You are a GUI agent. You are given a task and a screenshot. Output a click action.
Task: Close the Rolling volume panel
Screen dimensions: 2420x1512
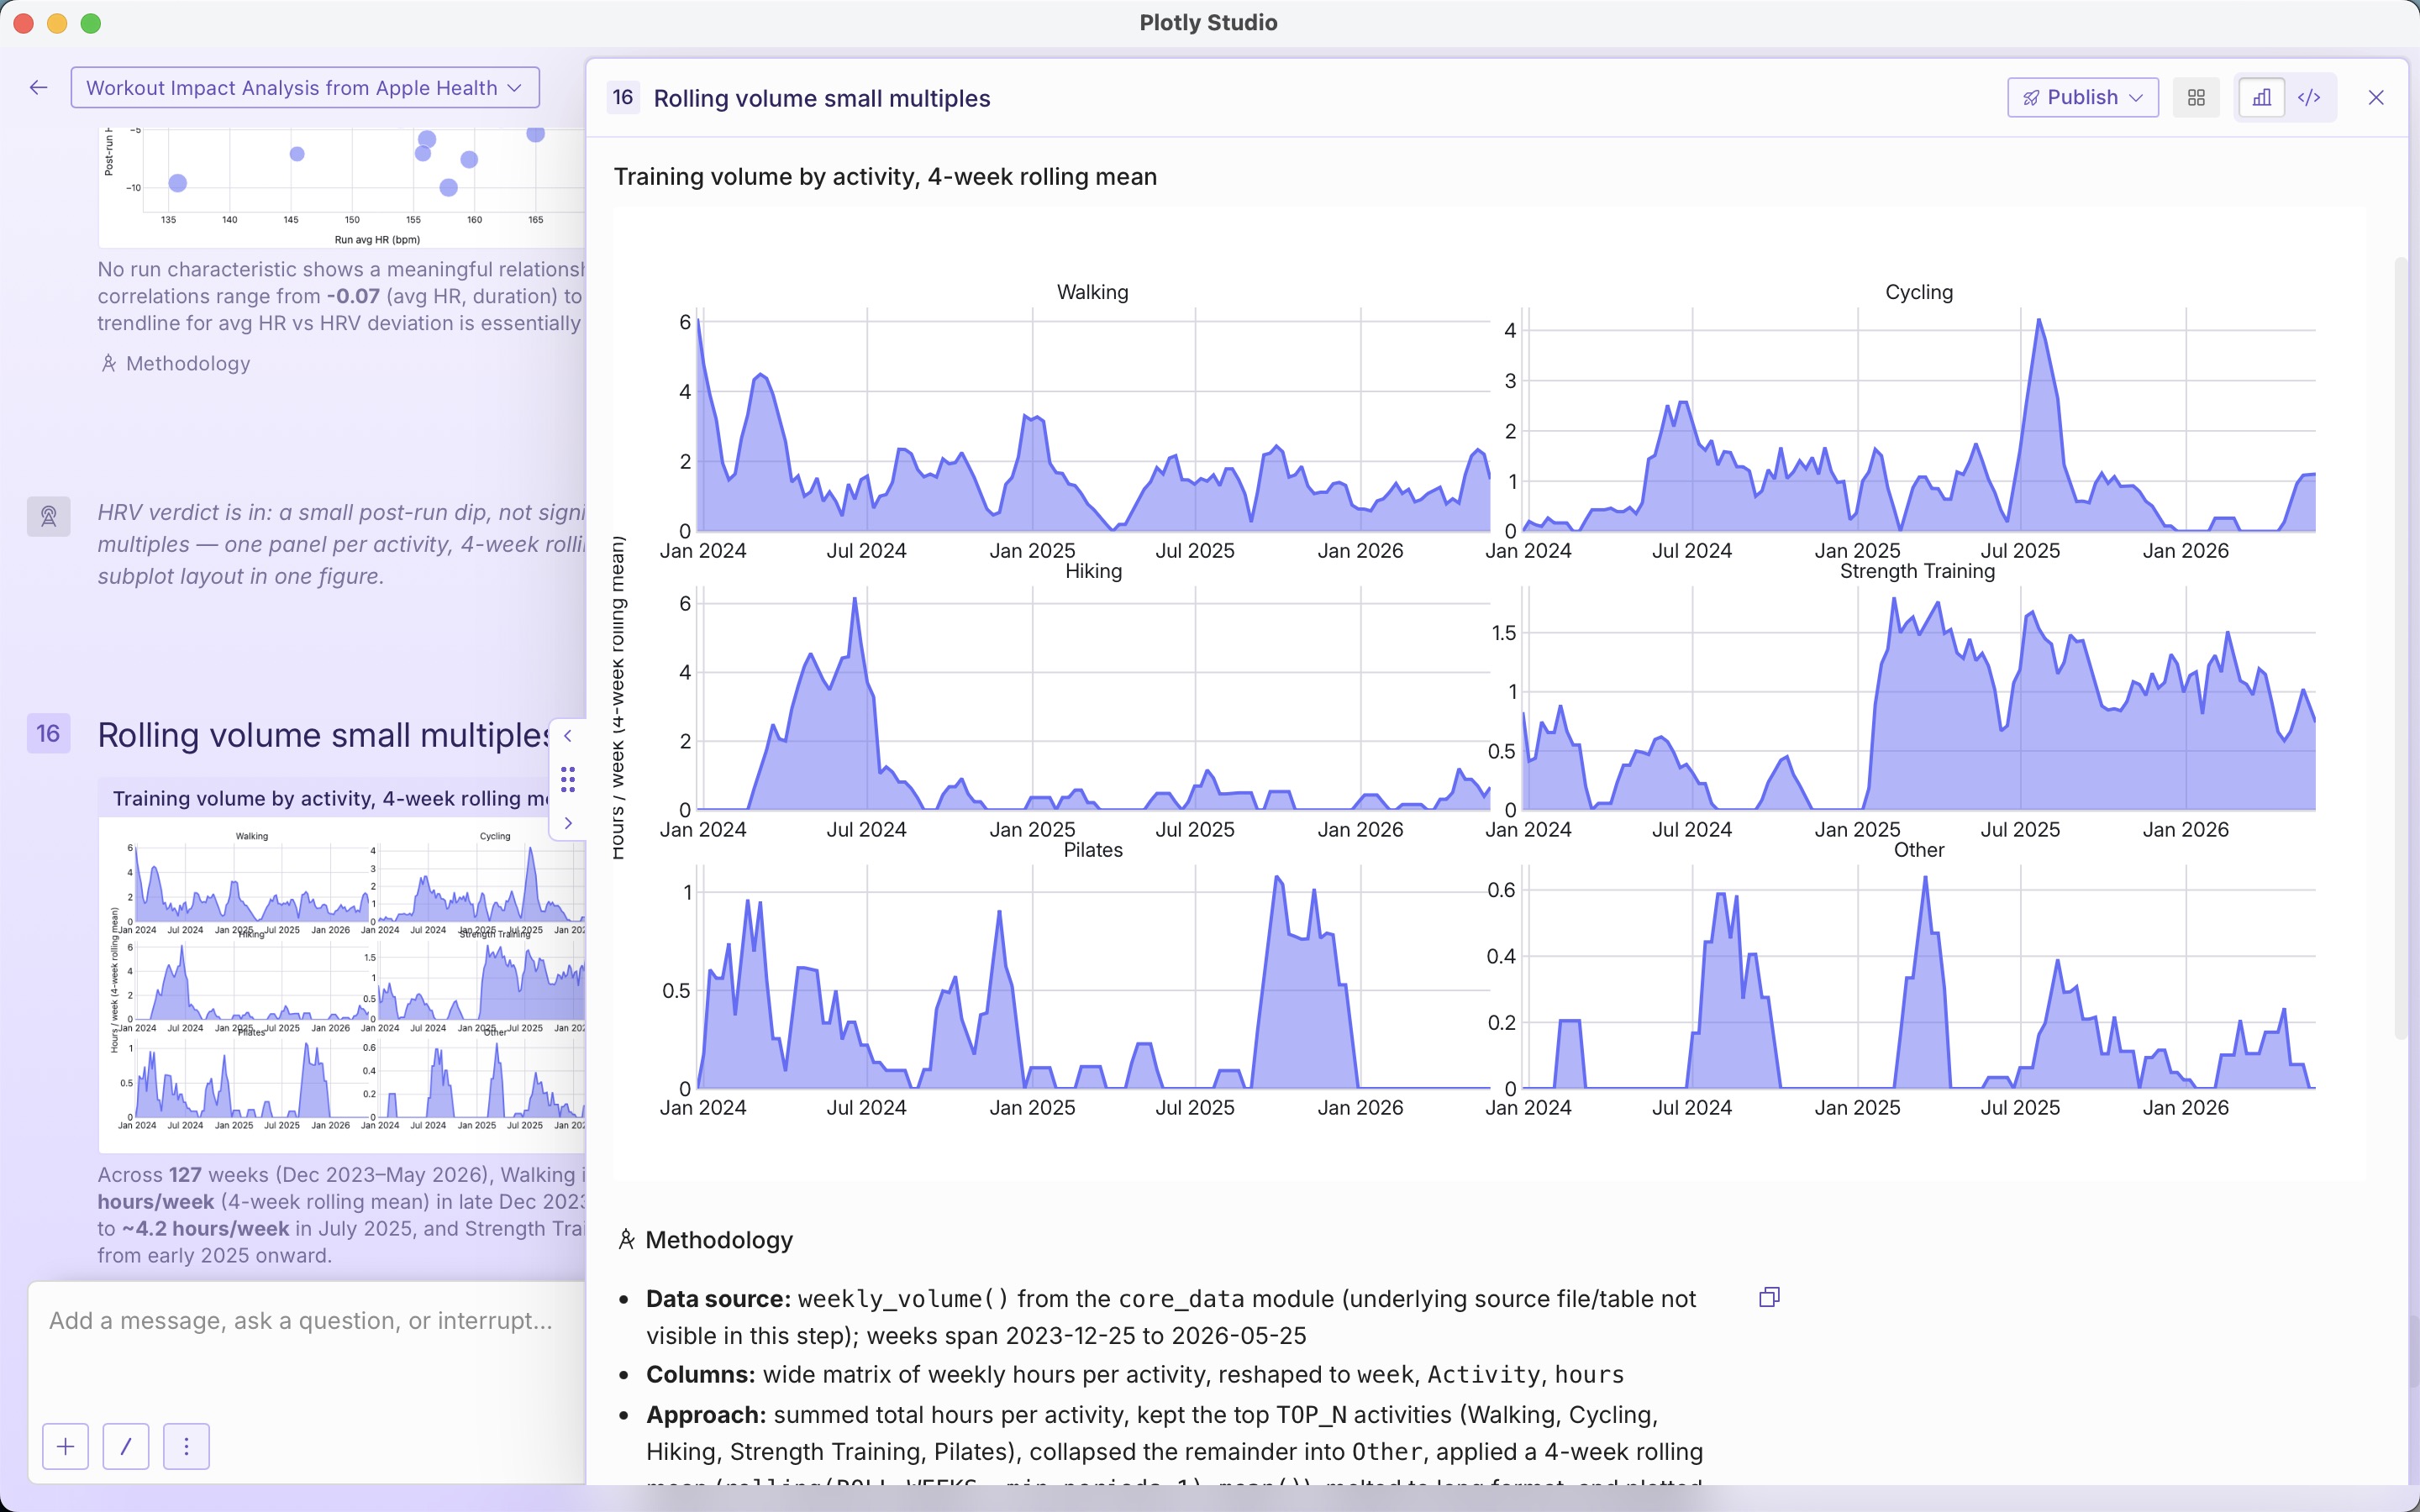click(x=2376, y=97)
